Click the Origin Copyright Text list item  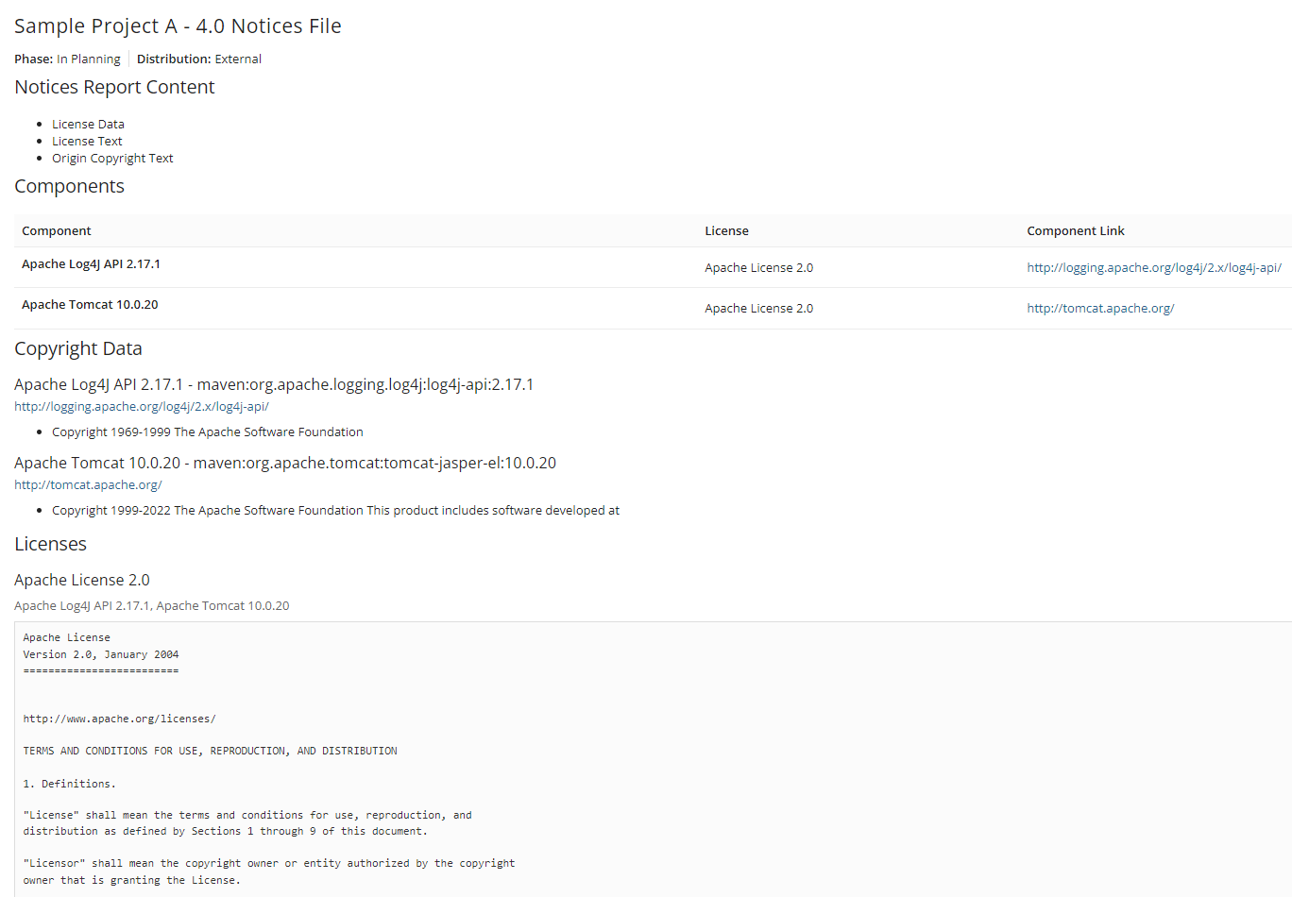[x=112, y=158]
